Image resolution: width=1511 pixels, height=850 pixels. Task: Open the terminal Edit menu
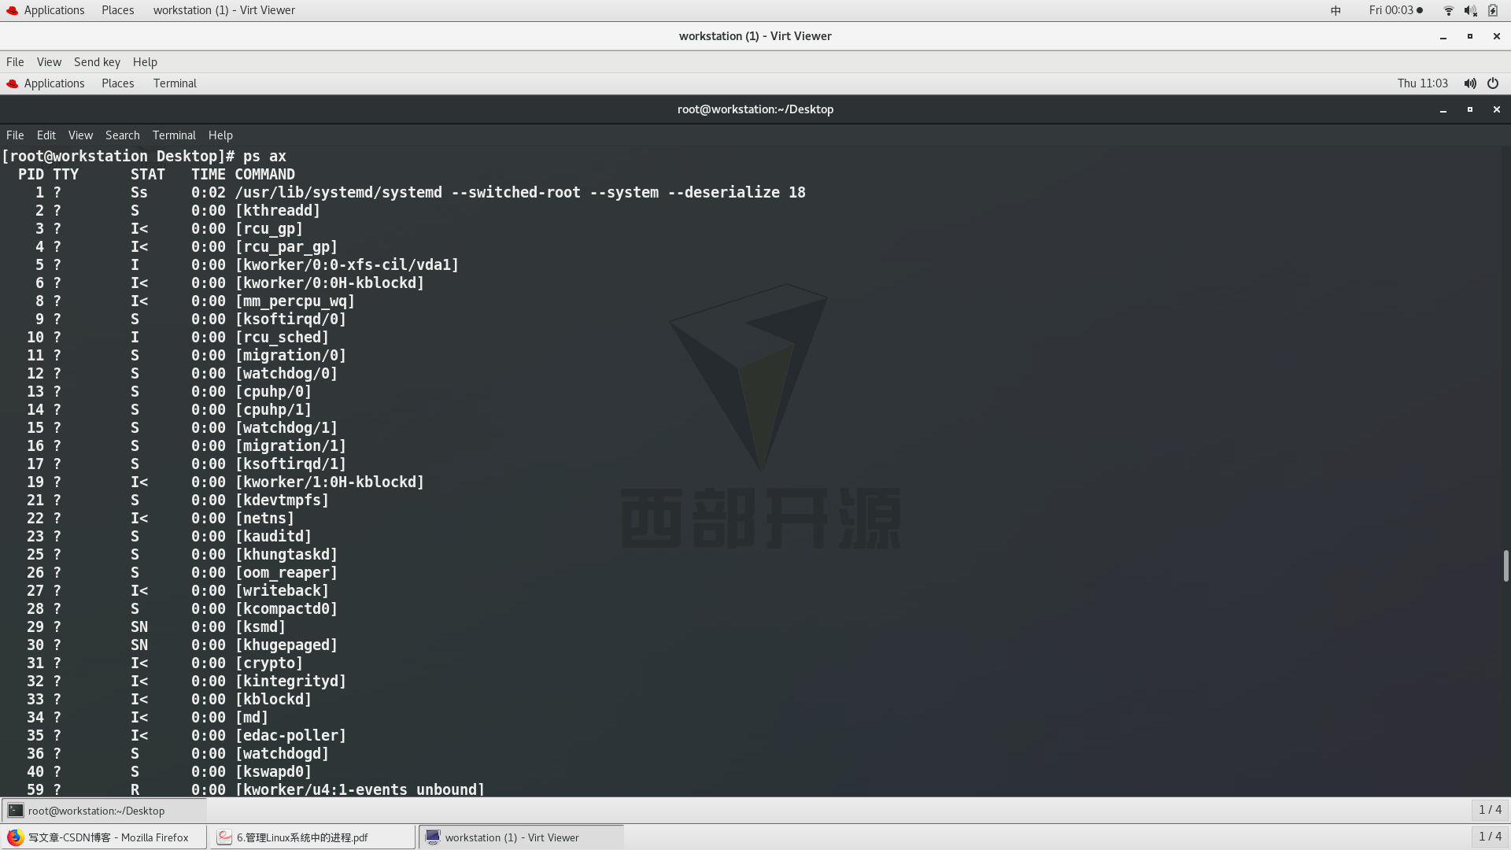click(46, 135)
